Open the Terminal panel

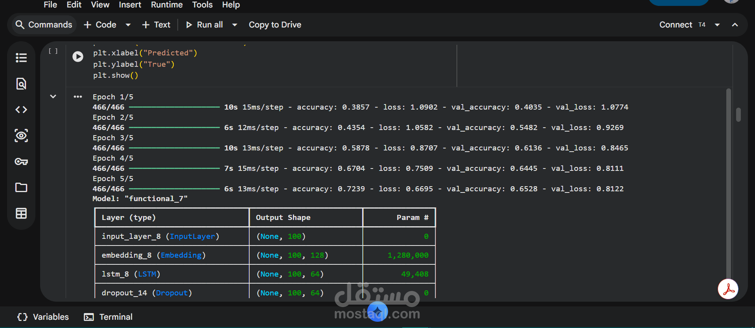pyautogui.click(x=108, y=317)
